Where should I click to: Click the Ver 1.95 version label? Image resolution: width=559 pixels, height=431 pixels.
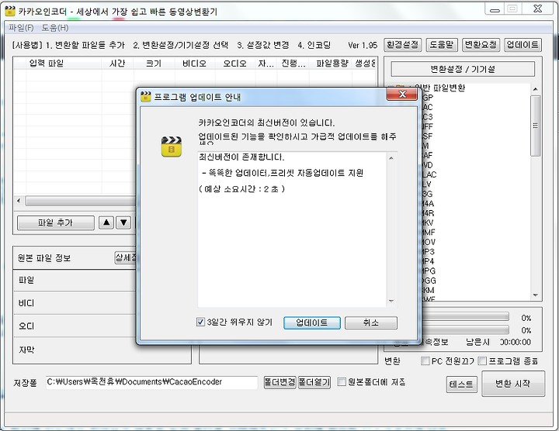point(363,45)
